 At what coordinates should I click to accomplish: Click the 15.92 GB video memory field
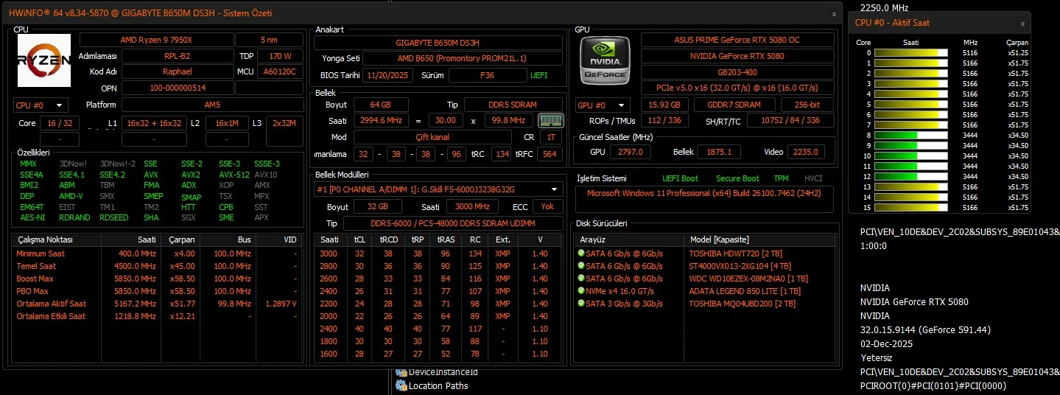point(664,105)
